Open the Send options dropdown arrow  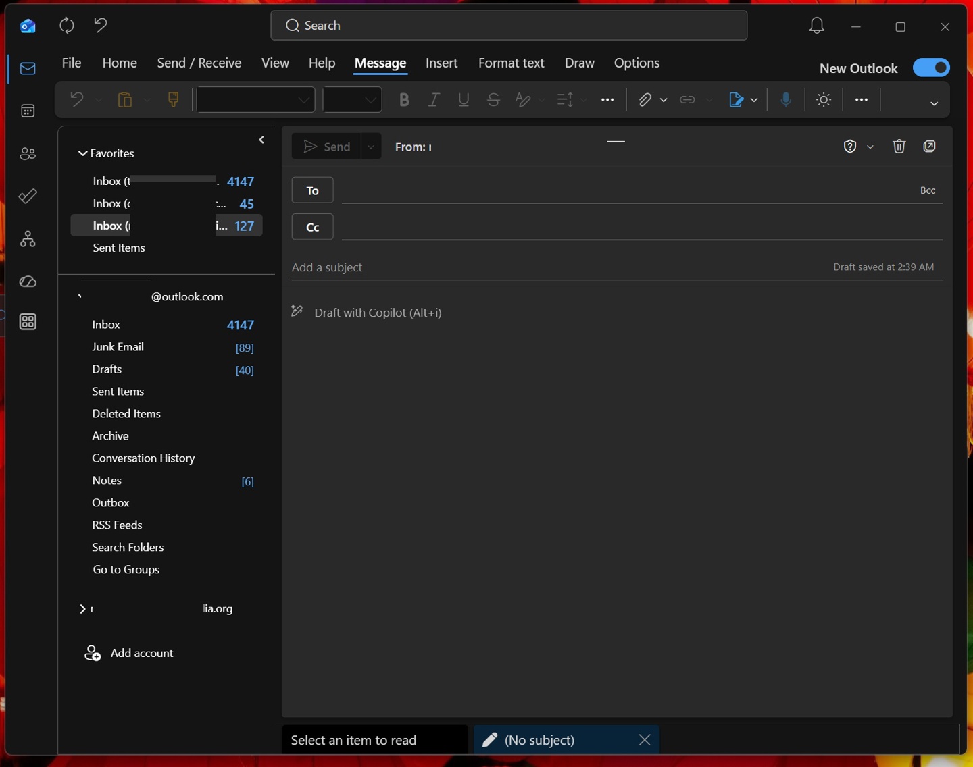point(371,147)
